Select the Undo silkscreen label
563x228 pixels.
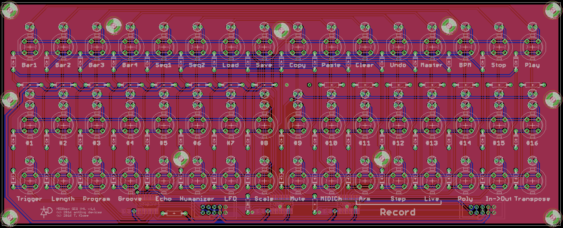coord(398,65)
